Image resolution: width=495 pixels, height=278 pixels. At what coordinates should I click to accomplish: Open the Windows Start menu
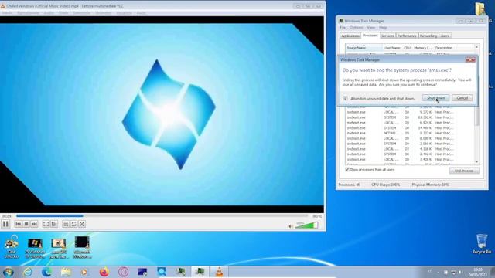click(x=8, y=272)
